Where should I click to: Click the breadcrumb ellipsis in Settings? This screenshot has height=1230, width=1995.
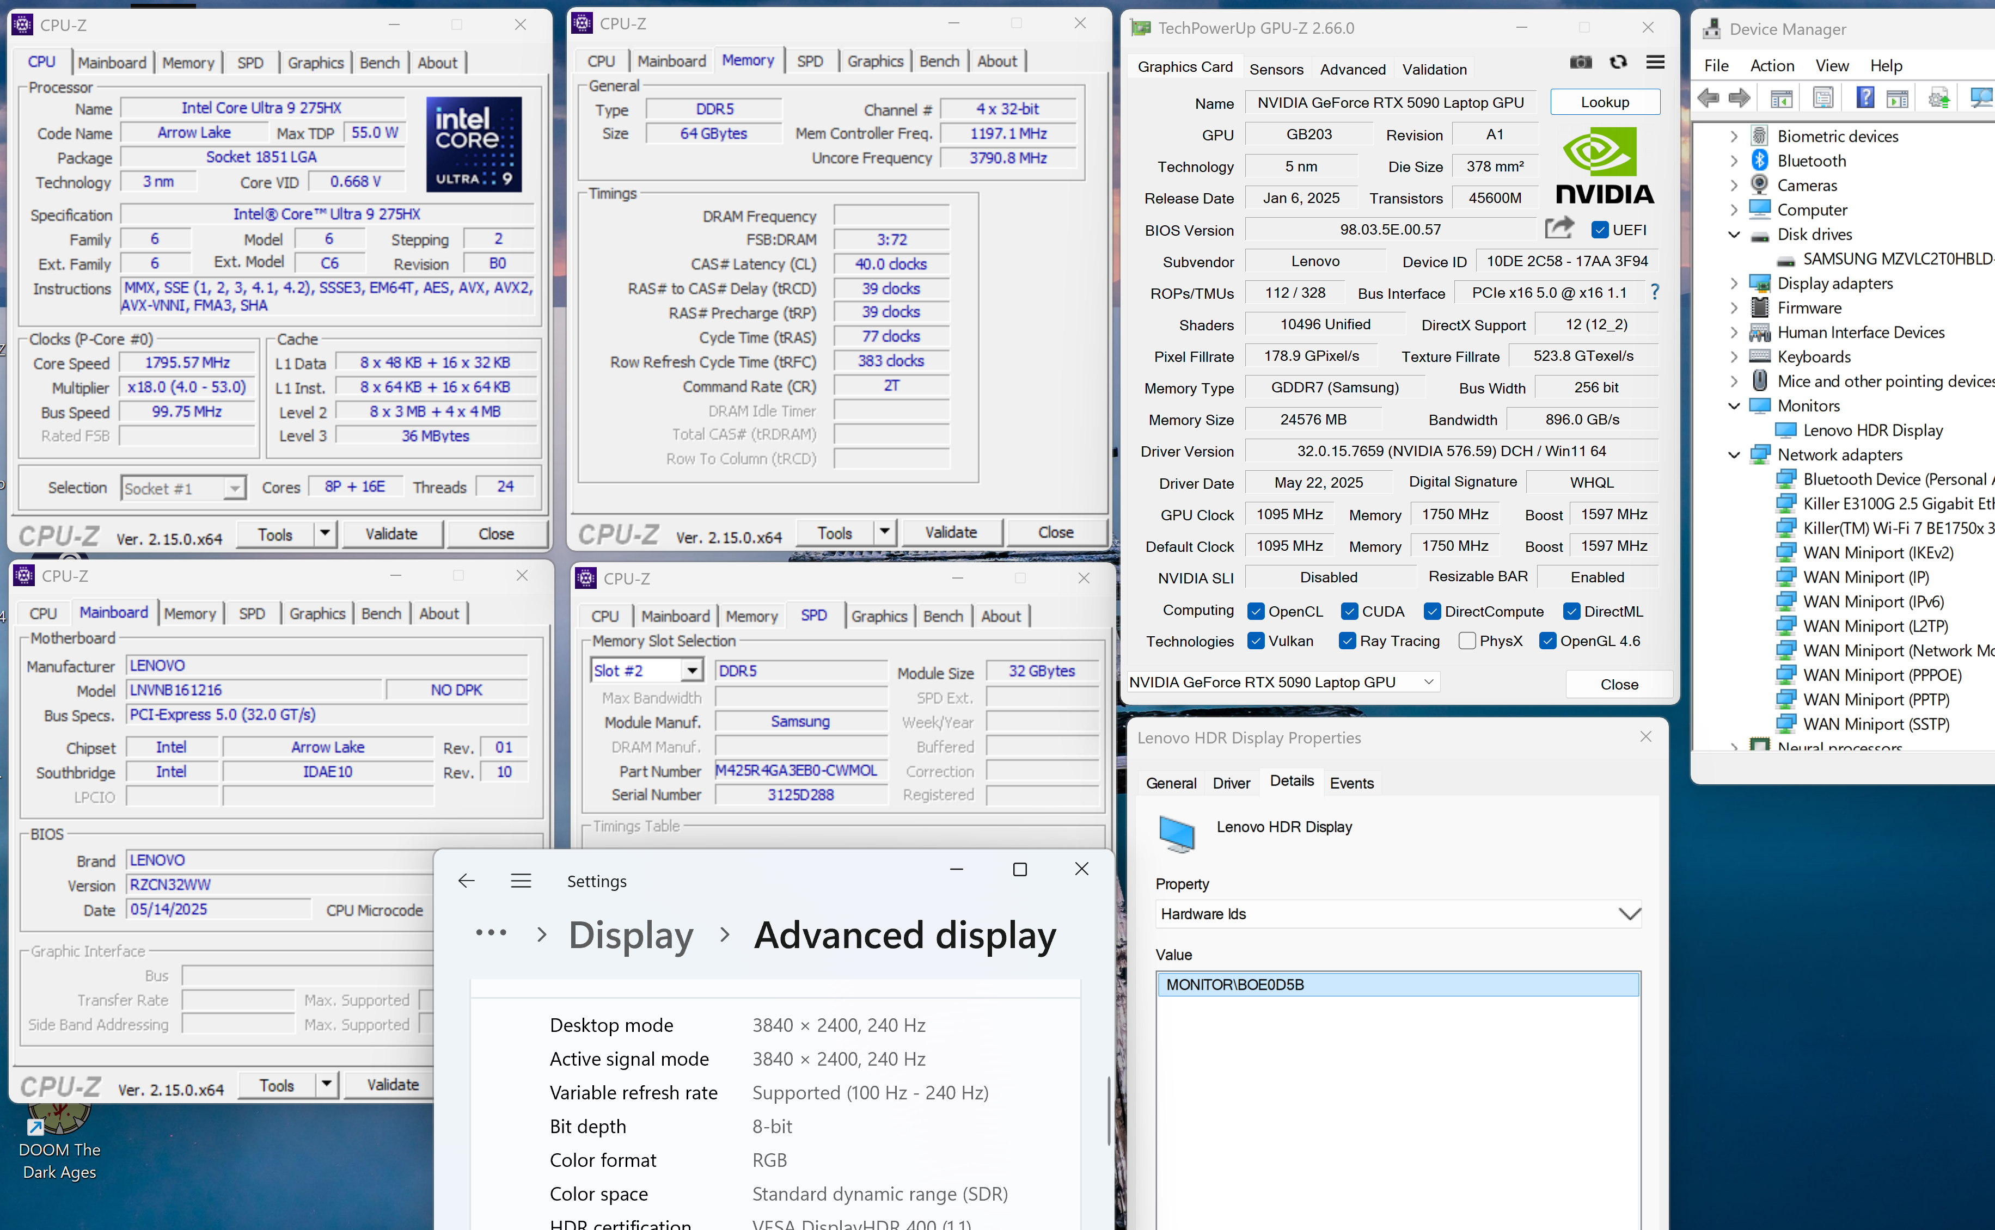click(492, 934)
